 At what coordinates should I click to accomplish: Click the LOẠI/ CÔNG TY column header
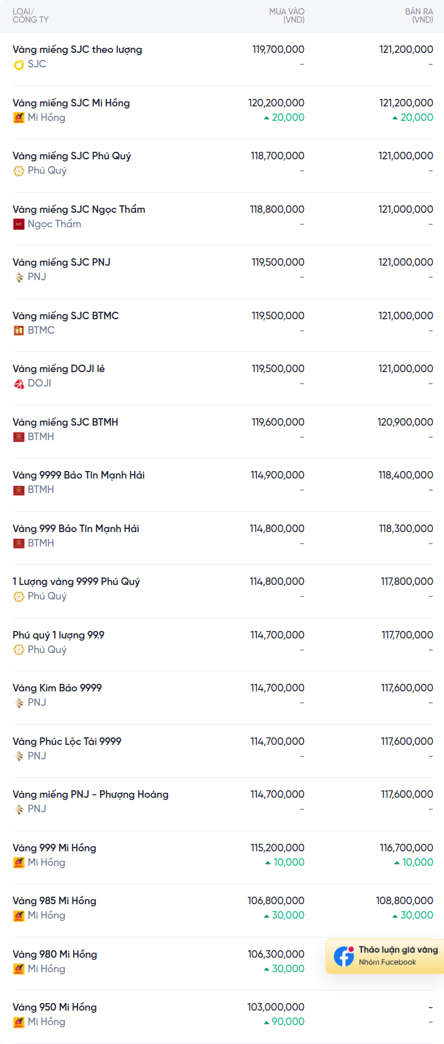30,16
